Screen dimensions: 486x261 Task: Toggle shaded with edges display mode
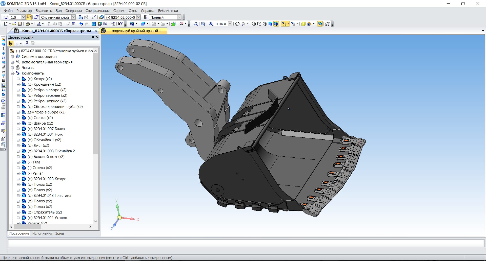coord(276,24)
